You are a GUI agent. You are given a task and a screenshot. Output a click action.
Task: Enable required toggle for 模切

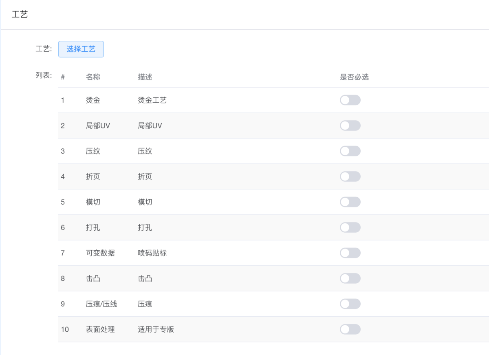coord(350,202)
